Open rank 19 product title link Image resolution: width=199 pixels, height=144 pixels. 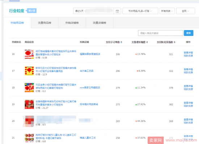(56, 103)
